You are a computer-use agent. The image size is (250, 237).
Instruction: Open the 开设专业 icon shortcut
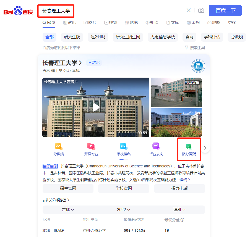91,149
